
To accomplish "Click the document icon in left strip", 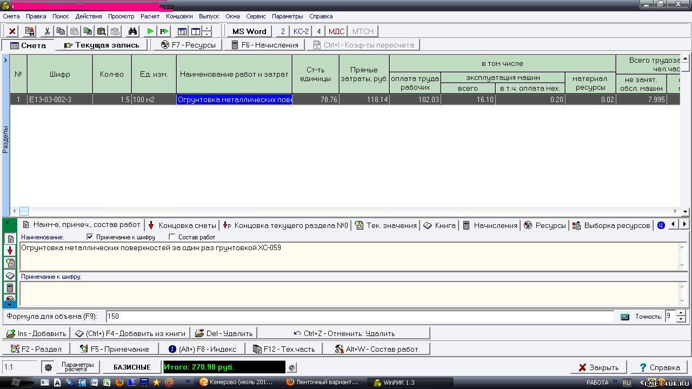I will click(10, 238).
